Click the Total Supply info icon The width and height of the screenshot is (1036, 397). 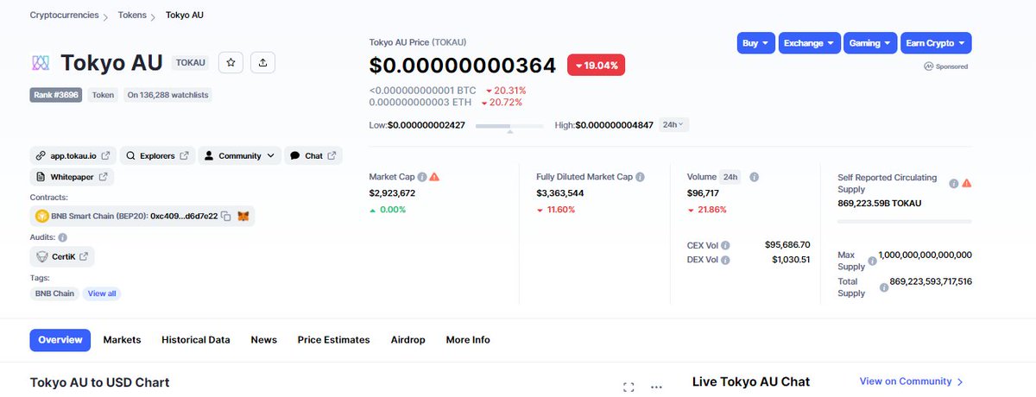(884, 287)
